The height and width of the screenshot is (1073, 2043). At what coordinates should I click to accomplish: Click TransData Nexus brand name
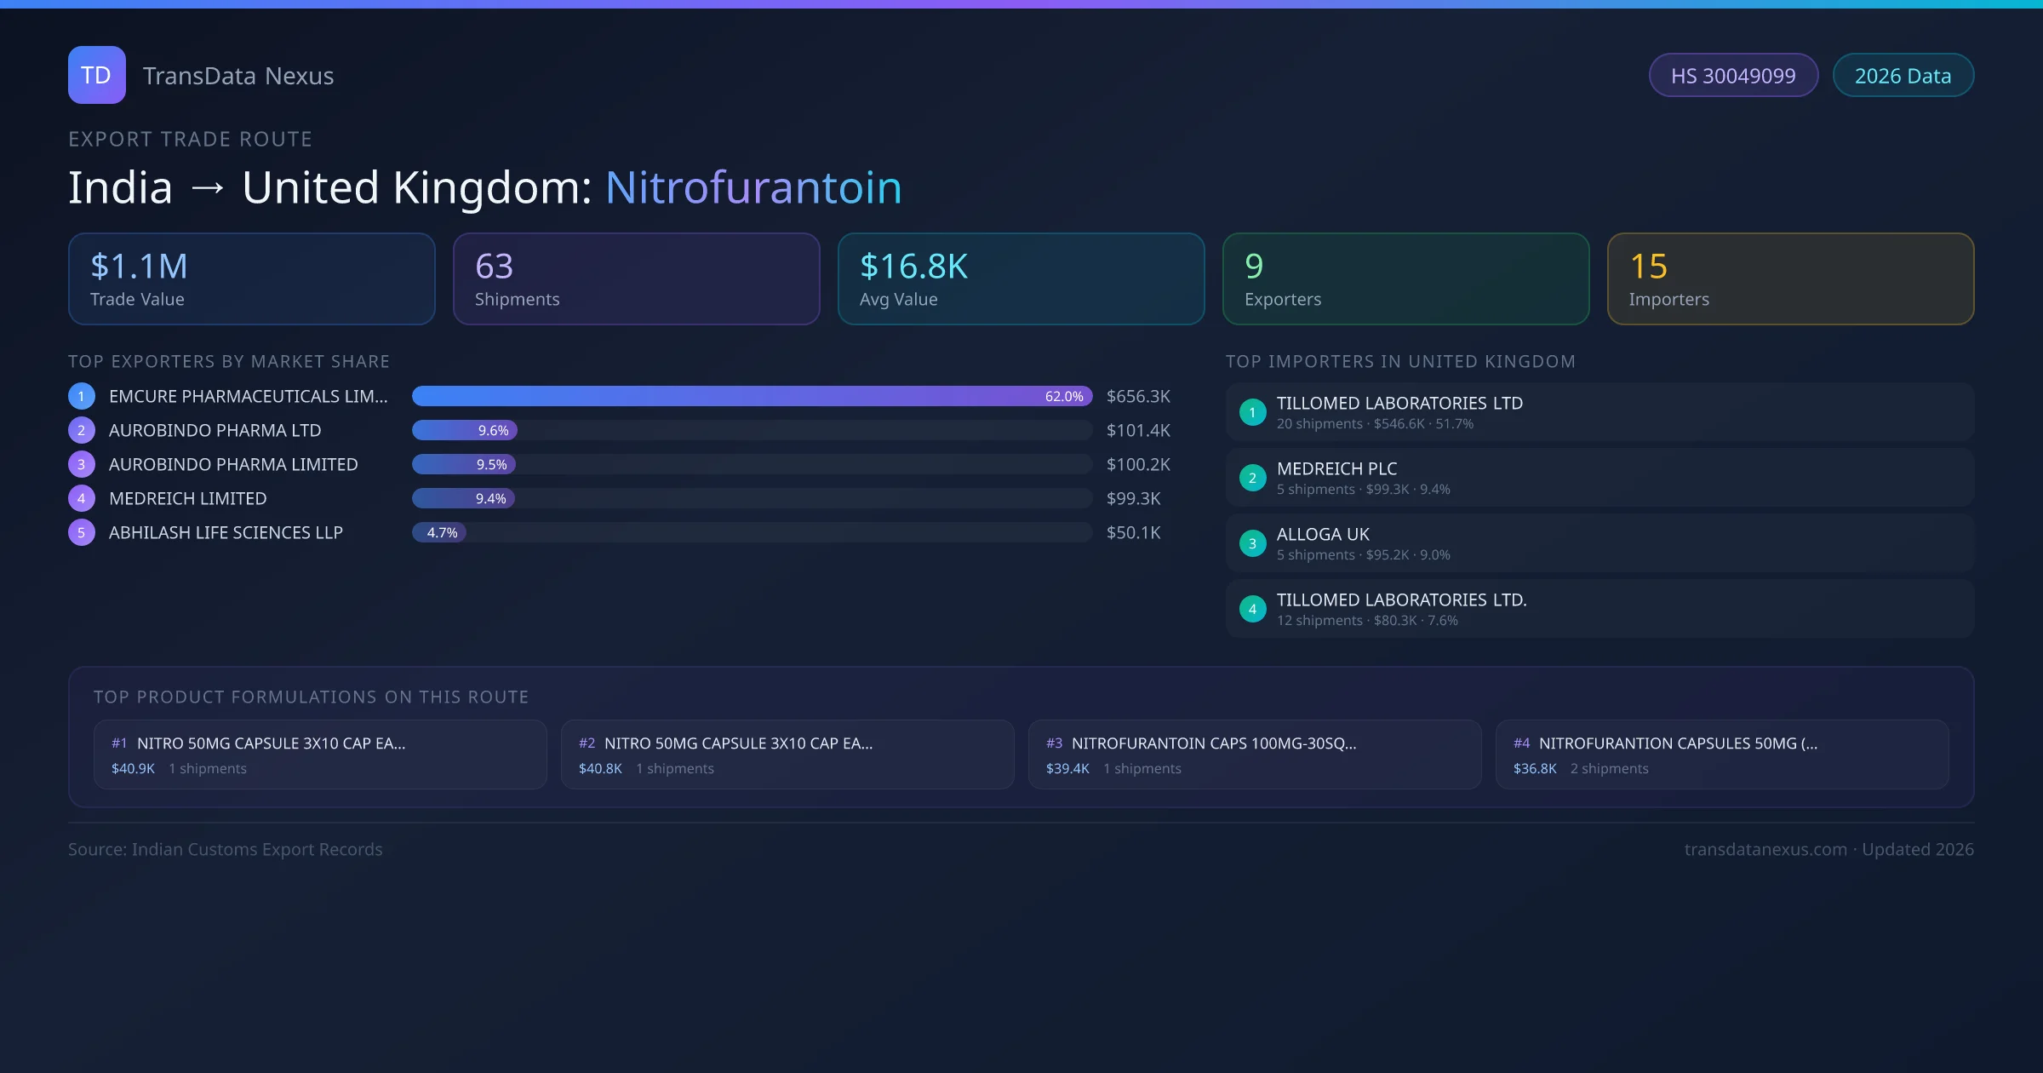[x=238, y=76]
